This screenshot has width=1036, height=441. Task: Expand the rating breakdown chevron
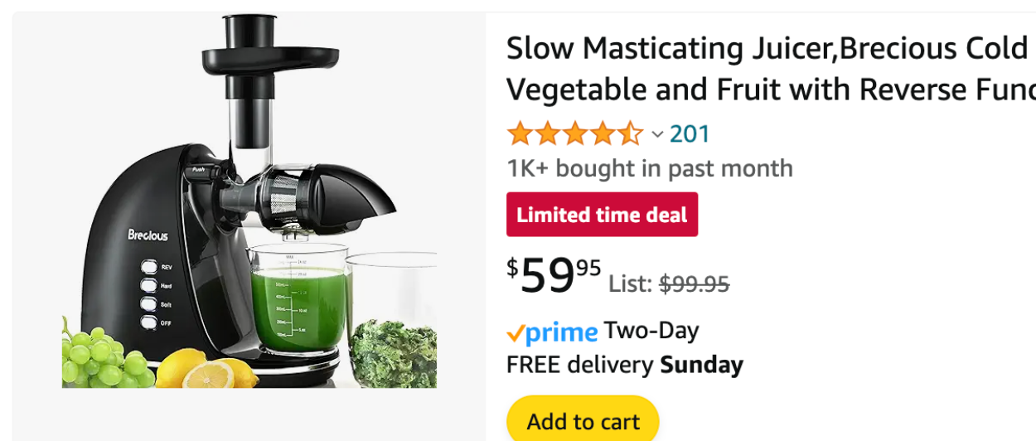click(x=657, y=134)
